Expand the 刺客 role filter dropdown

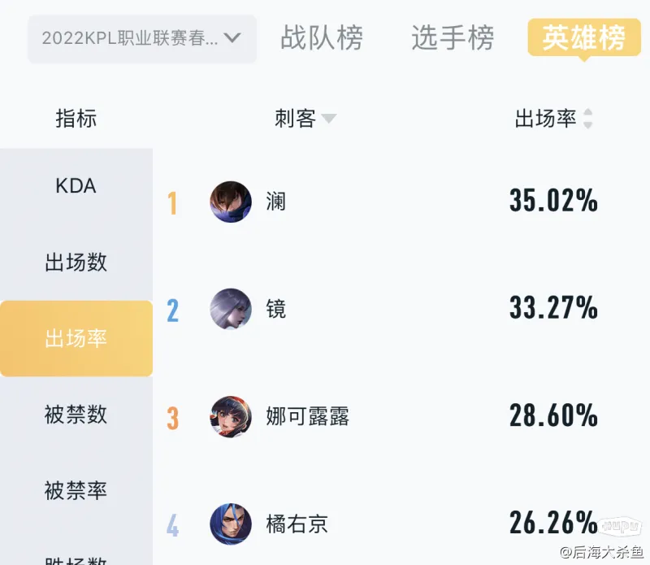(x=305, y=119)
